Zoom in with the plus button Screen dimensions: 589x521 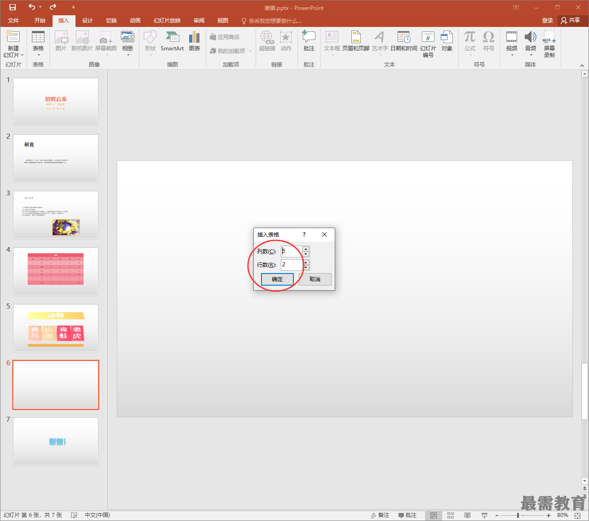coord(549,515)
